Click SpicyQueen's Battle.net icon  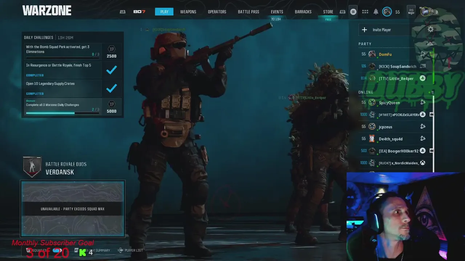tap(423, 103)
